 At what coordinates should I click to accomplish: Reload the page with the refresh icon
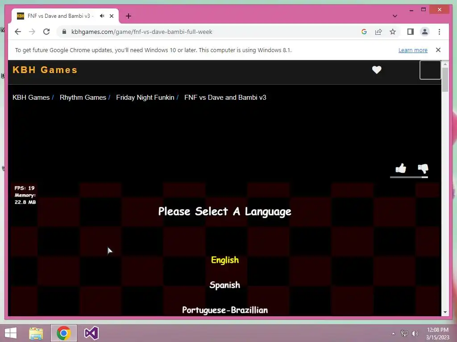pos(46,32)
